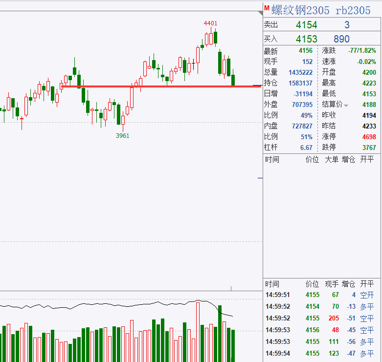Click the 涨跌 change value -77/1.82%
This screenshot has width=382, height=362.
362,51
